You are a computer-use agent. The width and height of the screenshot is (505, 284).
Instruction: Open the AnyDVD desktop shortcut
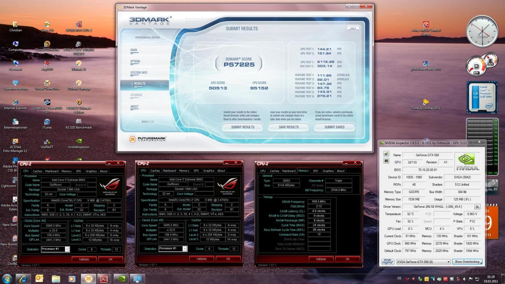(47, 66)
